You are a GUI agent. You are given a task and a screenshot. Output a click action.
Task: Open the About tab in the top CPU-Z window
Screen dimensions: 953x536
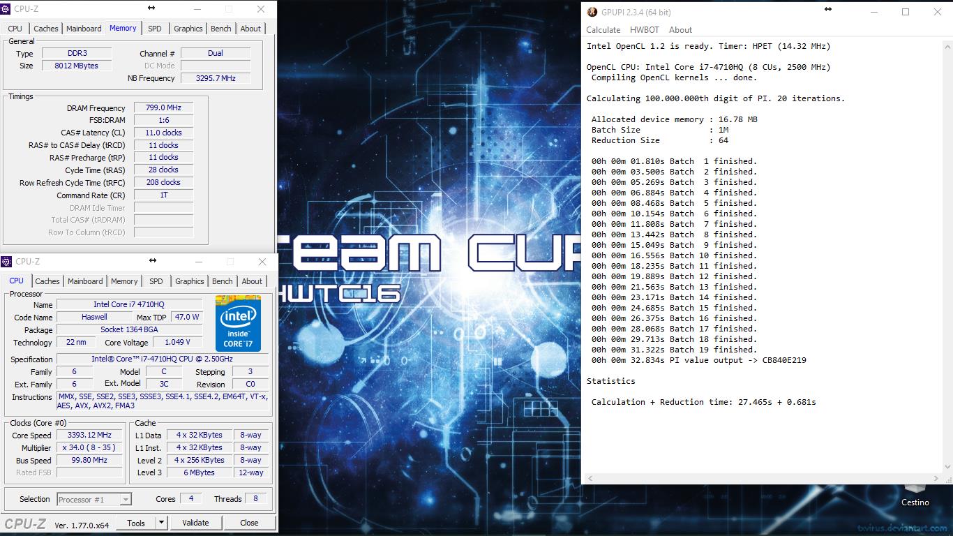point(250,29)
